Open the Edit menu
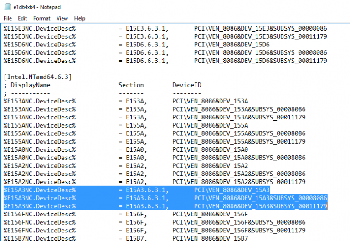 [22, 18]
